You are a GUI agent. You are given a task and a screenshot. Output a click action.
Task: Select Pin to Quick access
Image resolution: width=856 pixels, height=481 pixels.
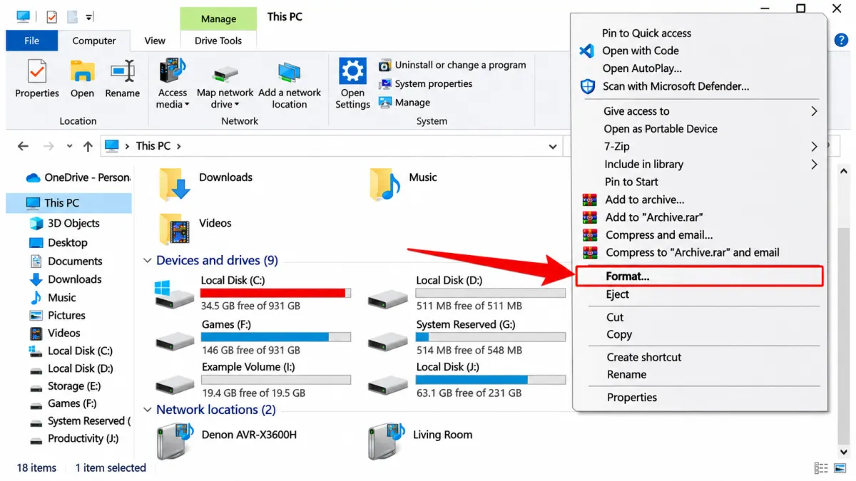646,33
